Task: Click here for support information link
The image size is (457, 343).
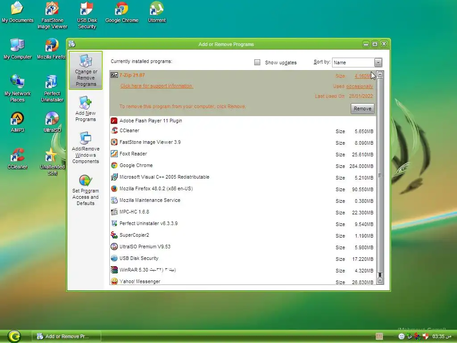Action: 157,86
